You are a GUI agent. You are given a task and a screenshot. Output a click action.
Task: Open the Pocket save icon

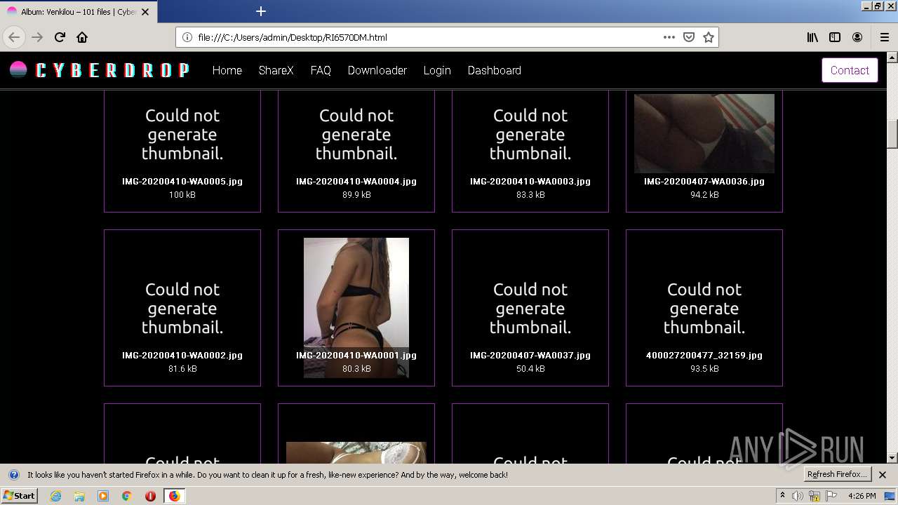pos(689,37)
